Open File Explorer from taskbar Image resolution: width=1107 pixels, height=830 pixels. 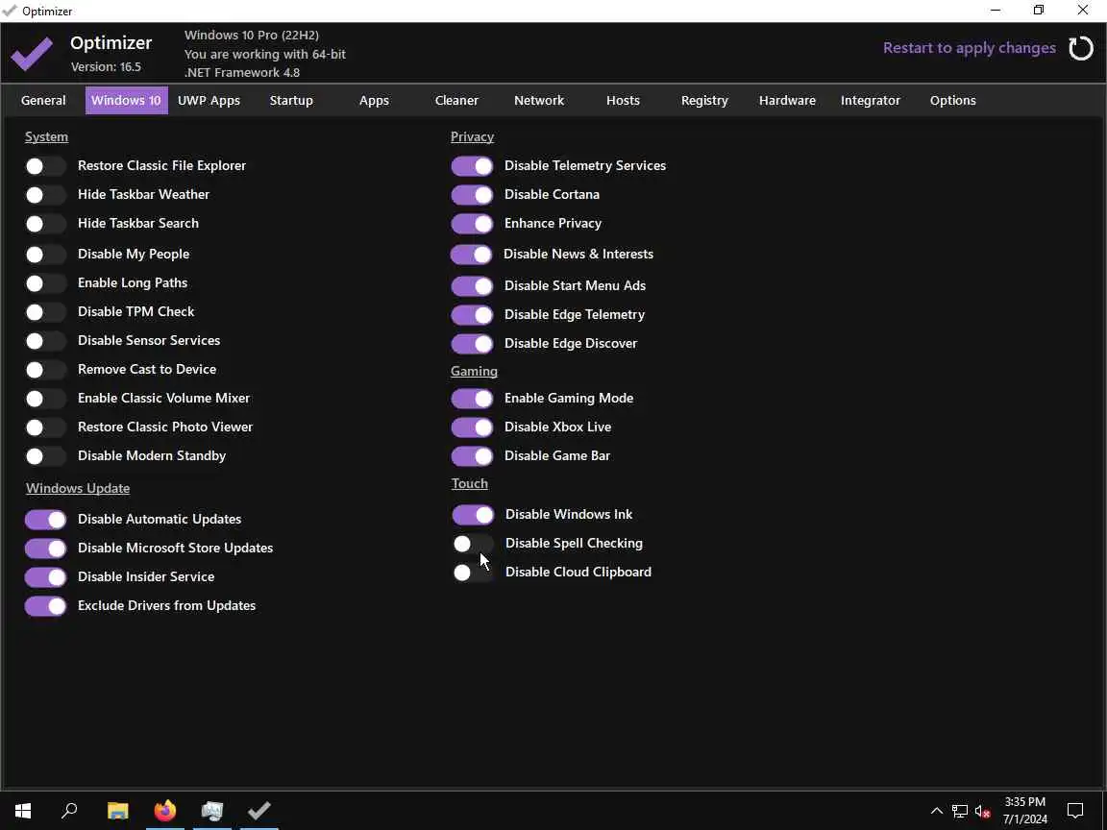118,810
